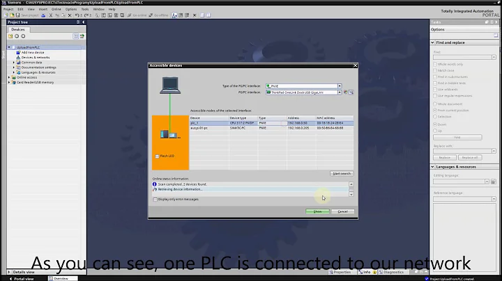Viewport: 502px width, 281px height.
Task: Check the Use wildcards option
Action: pos(435,90)
